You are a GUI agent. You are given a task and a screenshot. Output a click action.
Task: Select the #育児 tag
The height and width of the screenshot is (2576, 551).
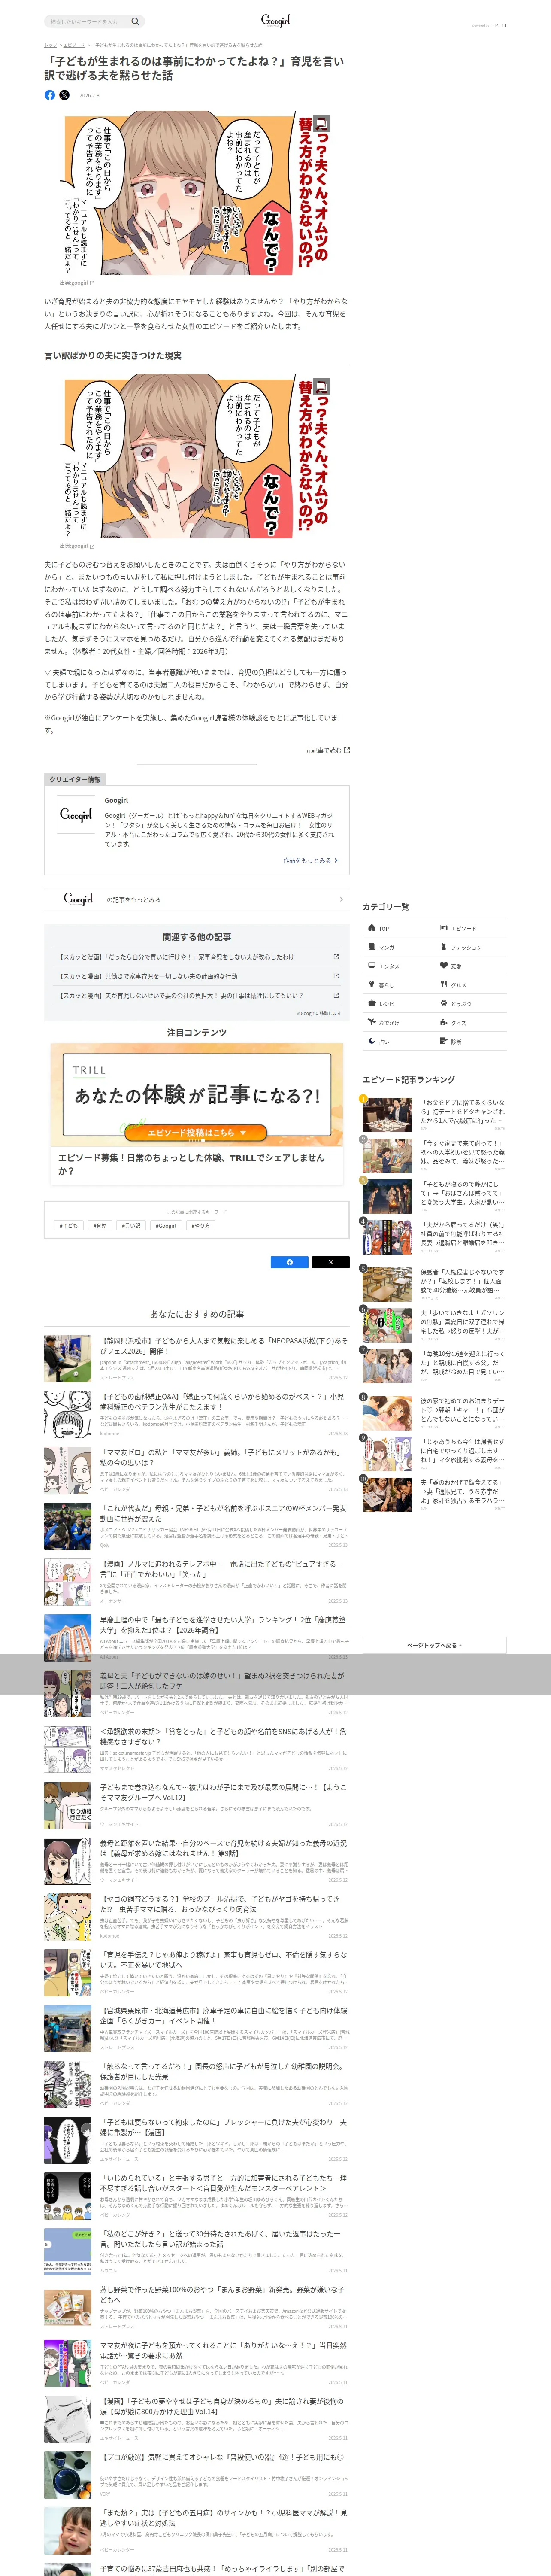click(x=100, y=1225)
